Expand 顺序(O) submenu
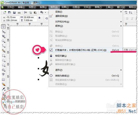 click(86, 26)
